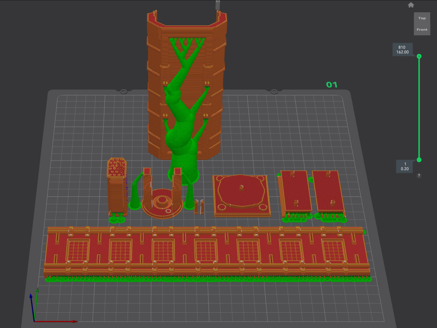Viewport: 437px width, 328px height.
Task: Click the plate number 01 label
Action: pyautogui.click(x=332, y=85)
